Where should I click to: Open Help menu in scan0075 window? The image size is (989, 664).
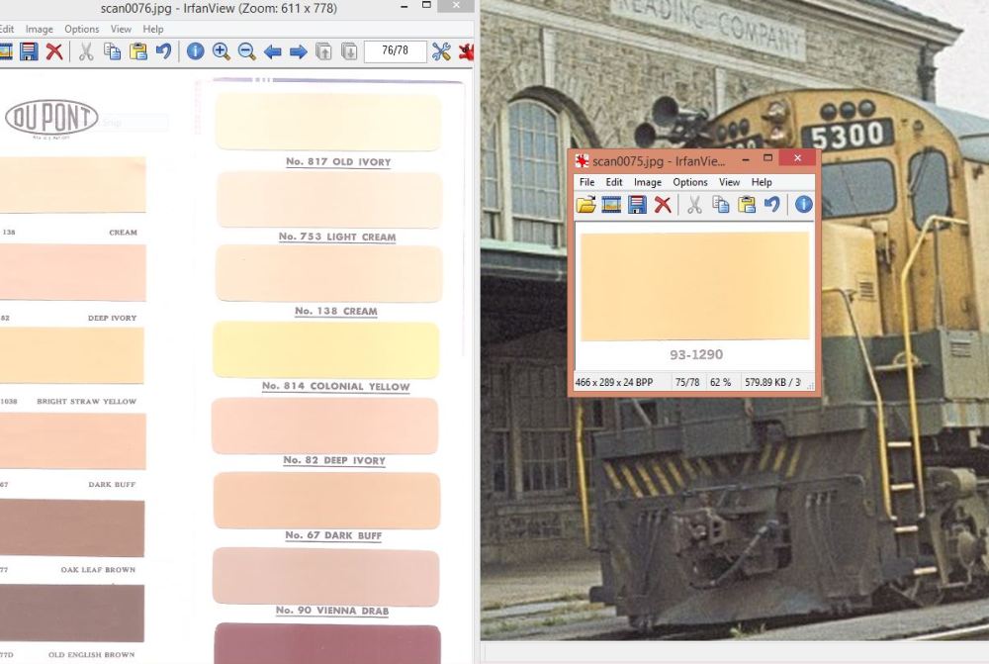tap(762, 182)
